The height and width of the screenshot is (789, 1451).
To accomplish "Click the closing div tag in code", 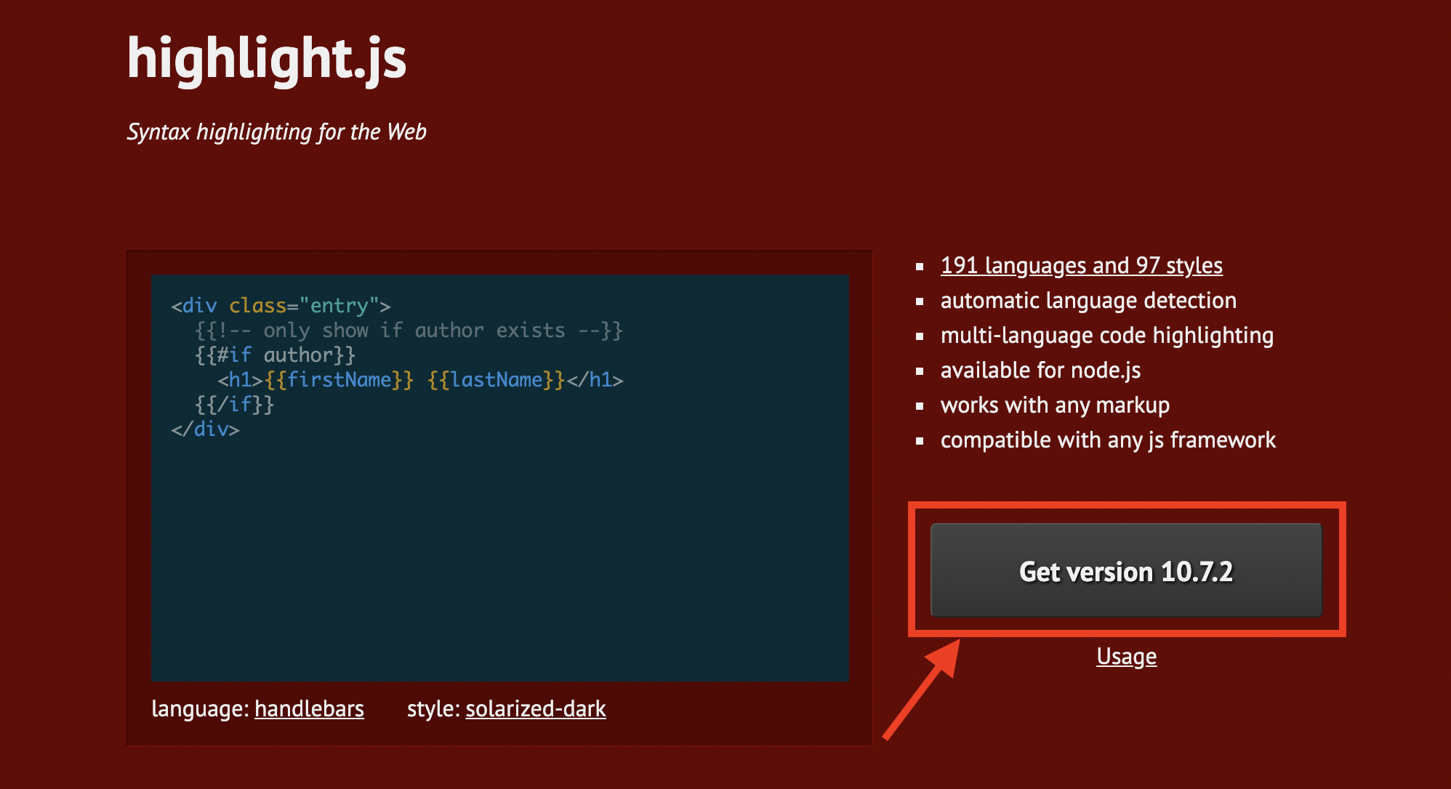I will [205, 429].
